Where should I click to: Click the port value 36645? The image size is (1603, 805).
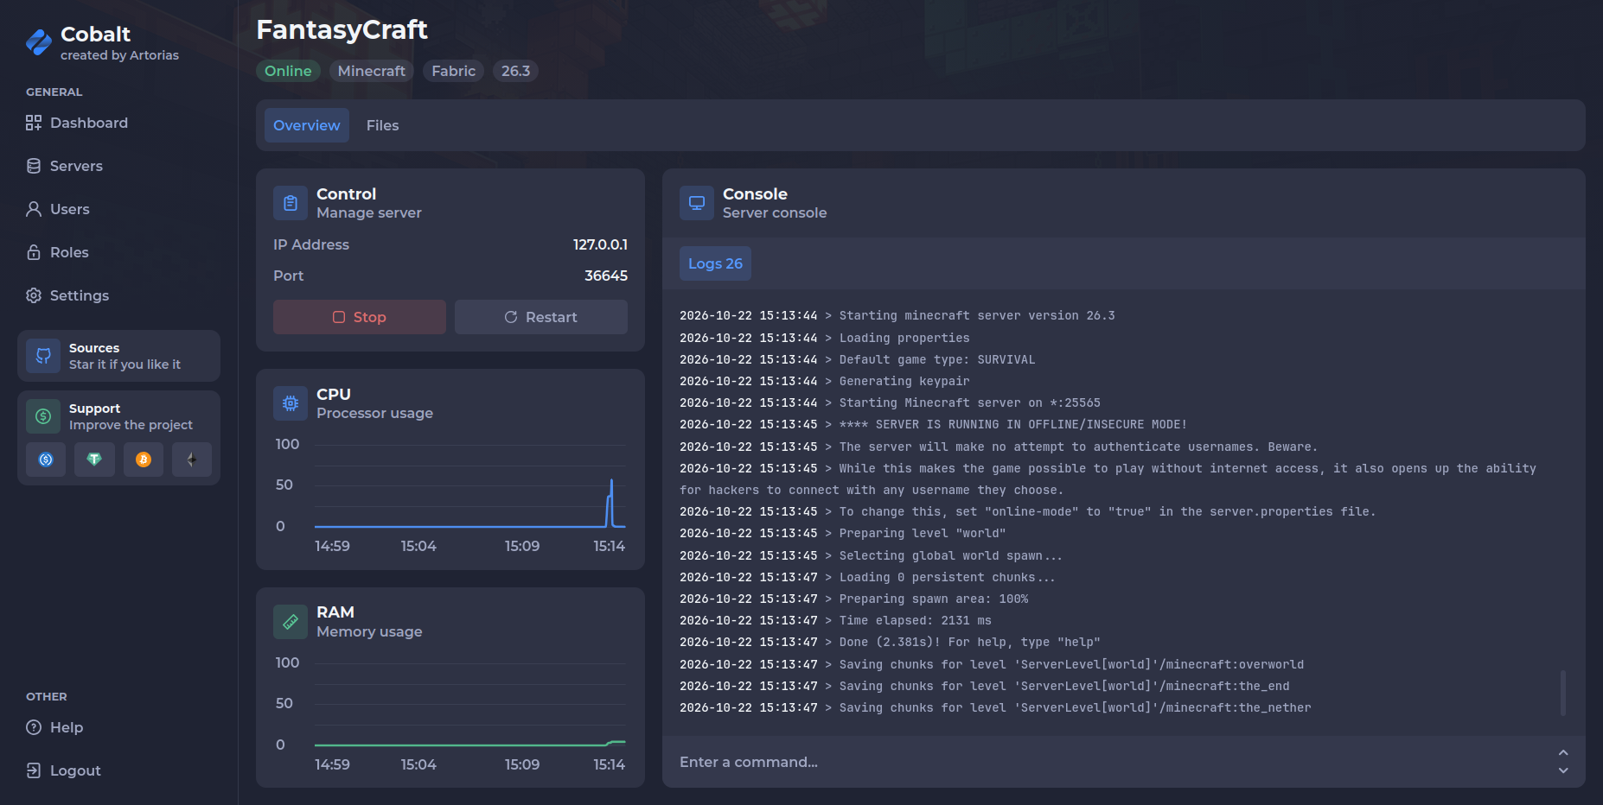click(606, 276)
